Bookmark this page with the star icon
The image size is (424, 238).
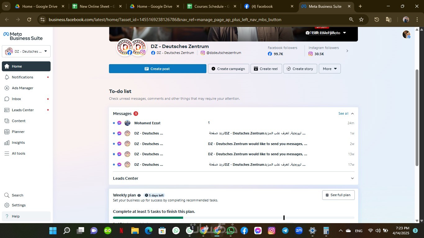tap(361, 20)
